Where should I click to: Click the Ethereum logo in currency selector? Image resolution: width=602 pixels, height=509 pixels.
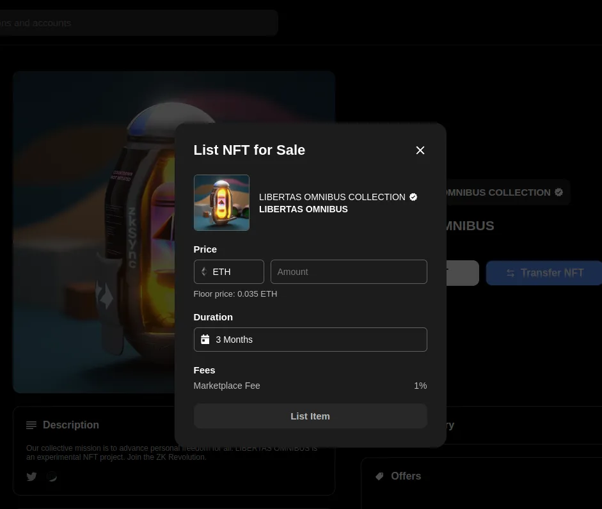click(x=204, y=272)
